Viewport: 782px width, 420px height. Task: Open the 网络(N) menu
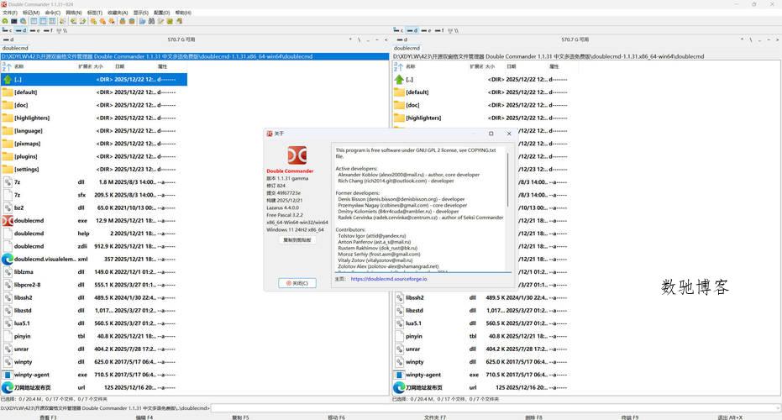(74, 13)
